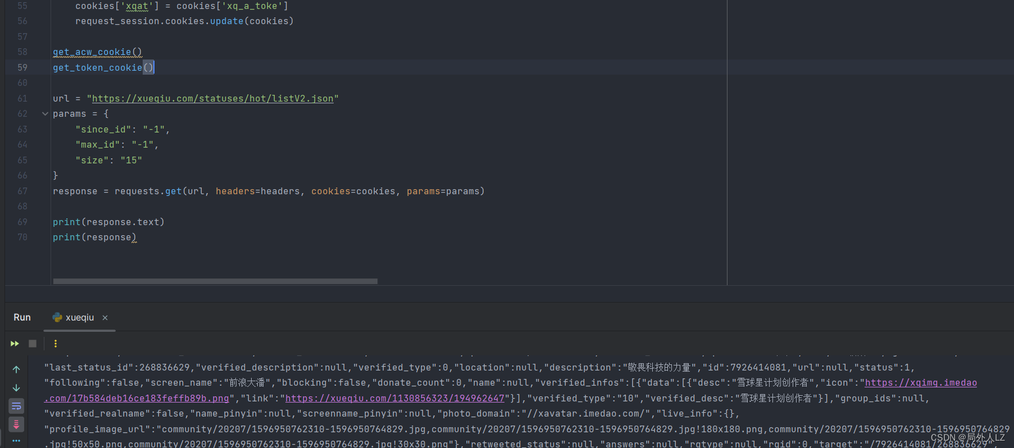Close the xueqiu run tab
The height and width of the screenshot is (448, 1014).
105,318
